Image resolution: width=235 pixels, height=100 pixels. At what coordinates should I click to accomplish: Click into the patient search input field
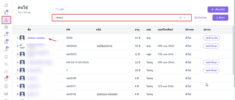(x=115, y=18)
